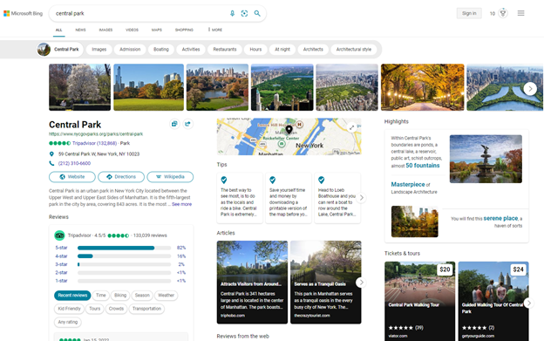Screen dimensions: 544x341
Task: Switch to the VIDEOS tab
Action: click(132, 30)
